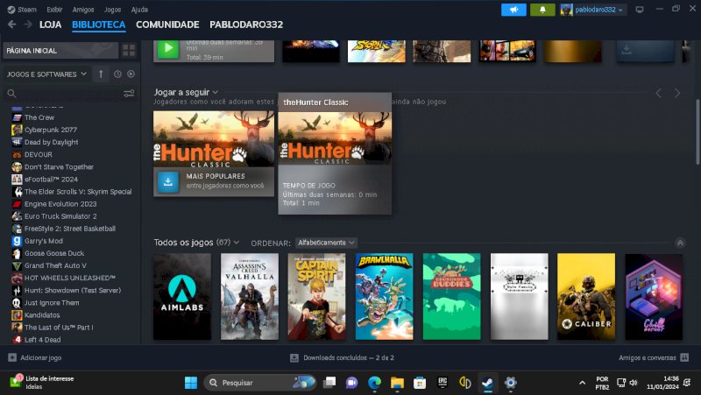Select Grand Theft Auto V in list
Viewport: 701px width, 395px height.
pyautogui.click(x=55, y=265)
